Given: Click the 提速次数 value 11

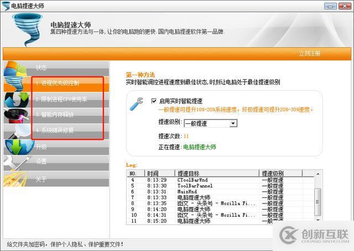Looking at the screenshot, I should [186, 137].
